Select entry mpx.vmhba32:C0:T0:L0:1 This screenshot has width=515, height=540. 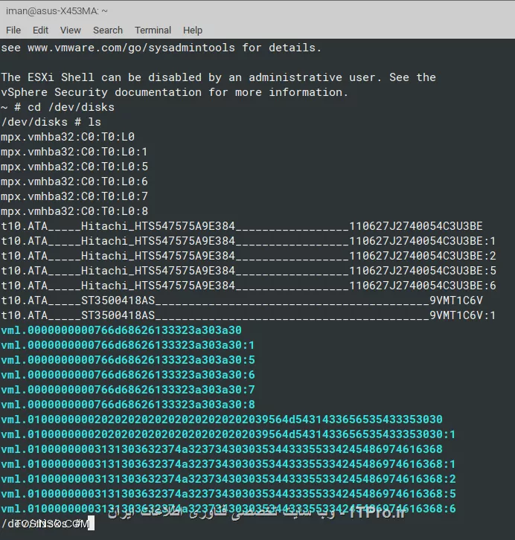[74, 152]
